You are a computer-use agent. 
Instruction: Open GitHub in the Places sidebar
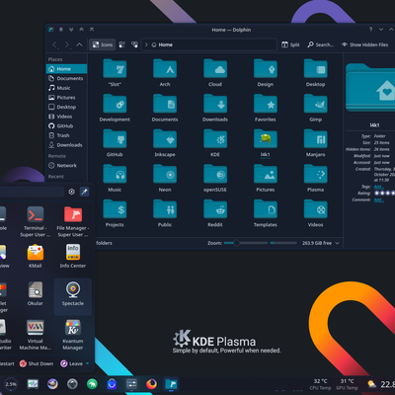pyautogui.click(x=66, y=126)
